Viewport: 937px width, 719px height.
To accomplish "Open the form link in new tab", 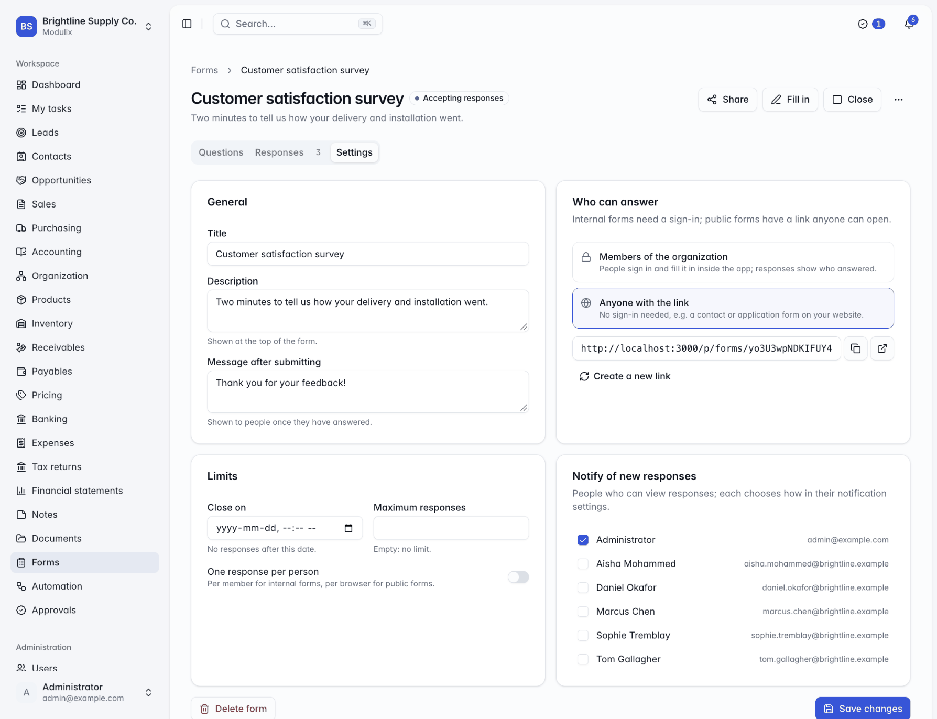I will coord(882,348).
